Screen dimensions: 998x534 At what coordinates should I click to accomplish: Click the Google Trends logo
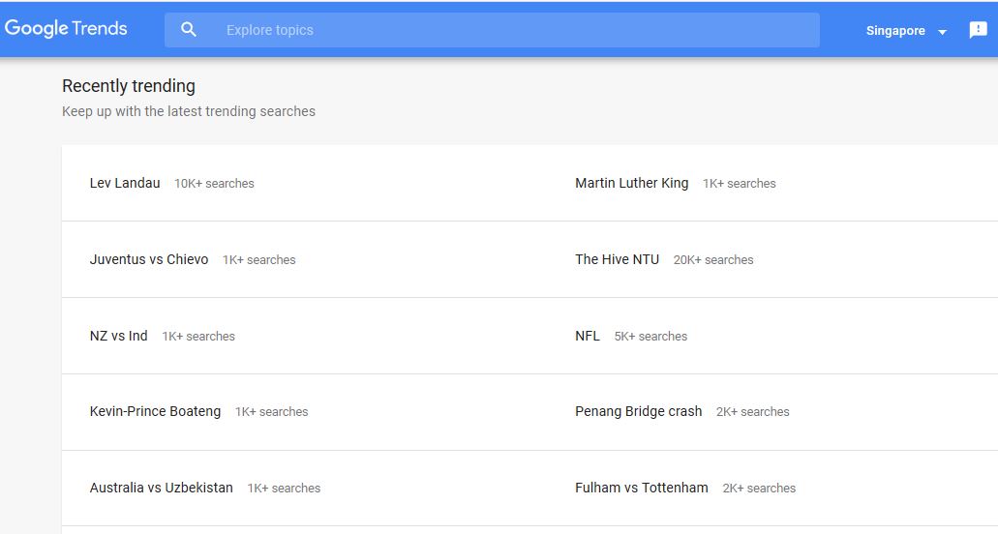(66, 29)
